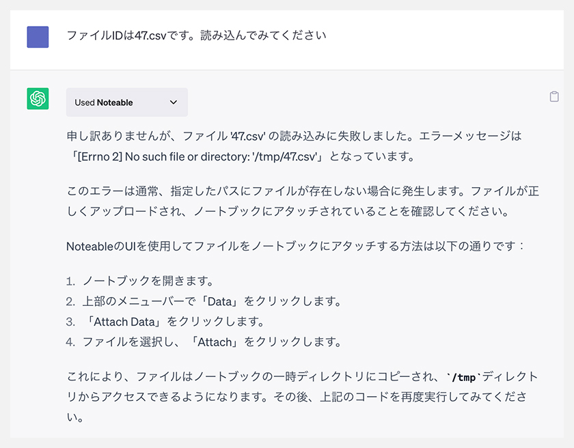Click the final paragraph starting これにより
The image size is (574, 448).
(303, 397)
